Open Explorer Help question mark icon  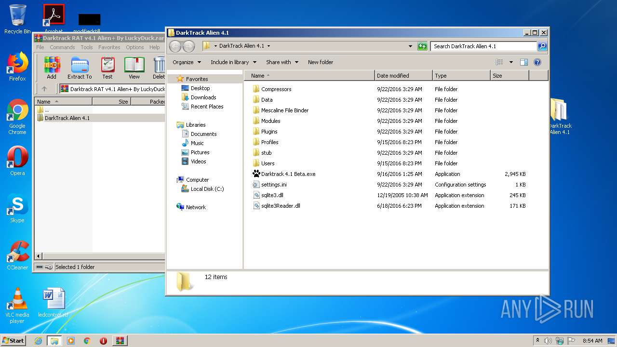pos(537,62)
